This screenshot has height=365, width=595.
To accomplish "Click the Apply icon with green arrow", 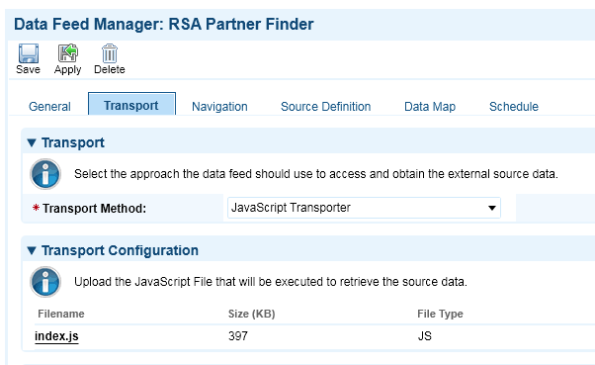I will [67, 53].
